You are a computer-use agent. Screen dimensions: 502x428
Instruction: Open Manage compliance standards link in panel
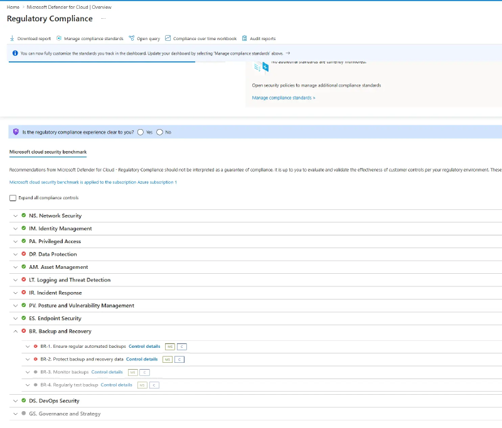tap(284, 98)
